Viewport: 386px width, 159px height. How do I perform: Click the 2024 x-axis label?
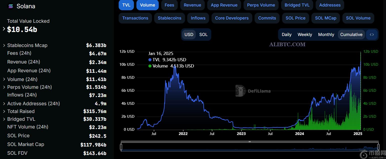pyautogui.click(x=299, y=134)
